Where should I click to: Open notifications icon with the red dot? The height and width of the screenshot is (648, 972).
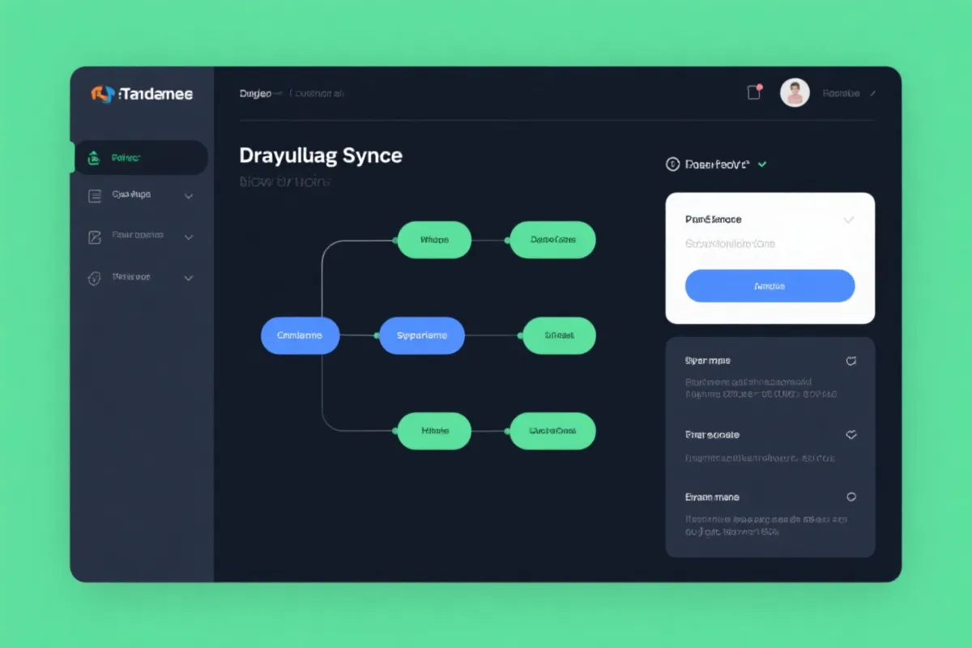pyautogui.click(x=754, y=92)
